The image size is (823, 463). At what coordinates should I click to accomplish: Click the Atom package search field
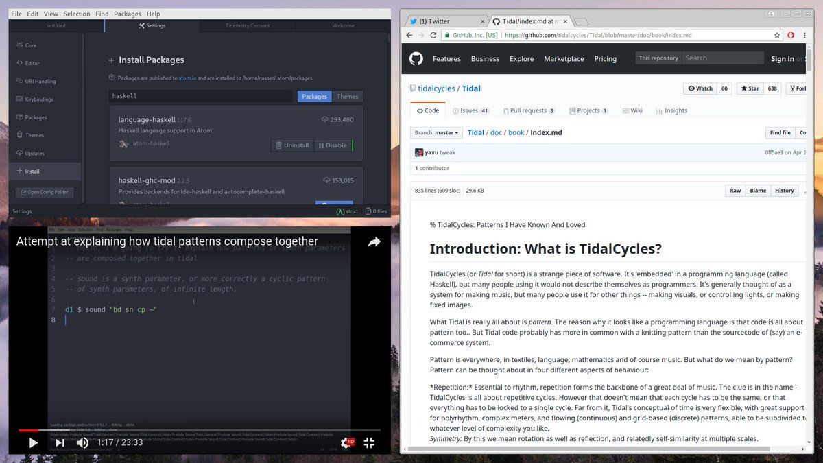click(x=201, y=97)
